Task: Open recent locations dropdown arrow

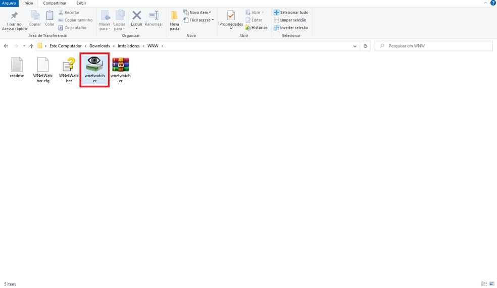Action: coord(24,46)
